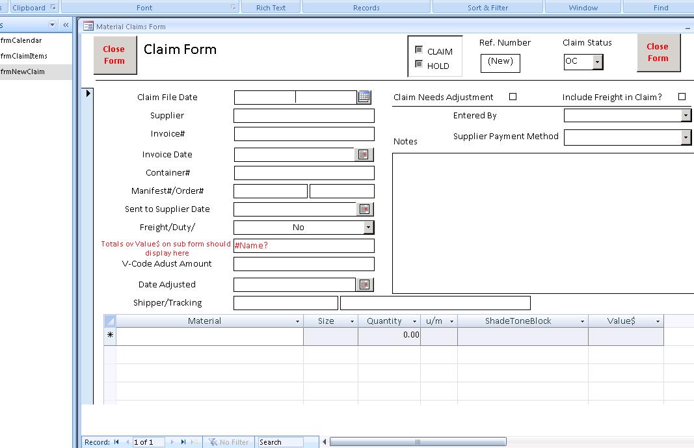This screenshot has height=448, width=694.
Task: Toggle the CLAIM checkbox
Action: point(419,50)
